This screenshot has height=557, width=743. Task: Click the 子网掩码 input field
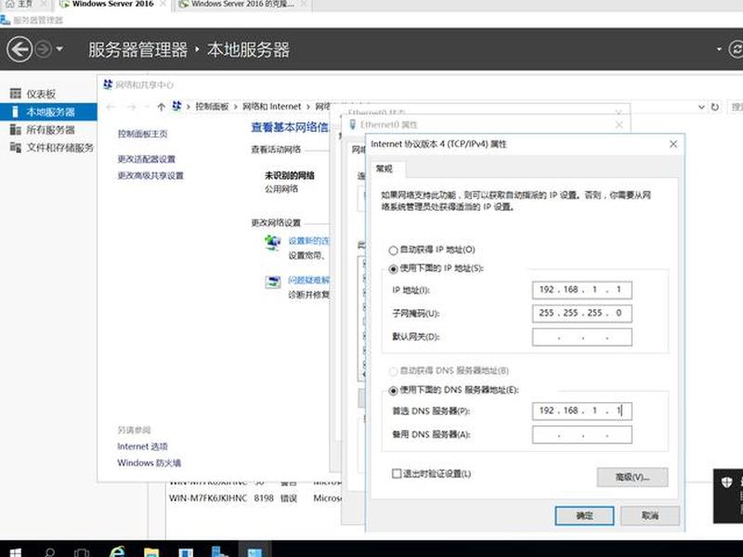[582, 313]
